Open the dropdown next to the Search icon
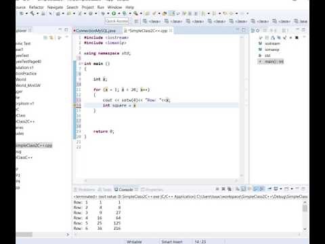The height and width of the screenshot is (244, 325). tap(141, 14)
